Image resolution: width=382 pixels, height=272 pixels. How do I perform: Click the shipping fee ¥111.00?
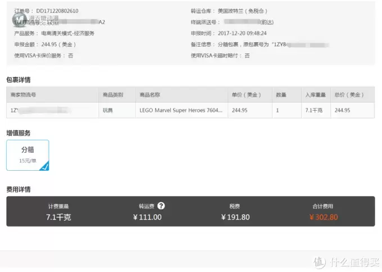click(x=147, y=217)
